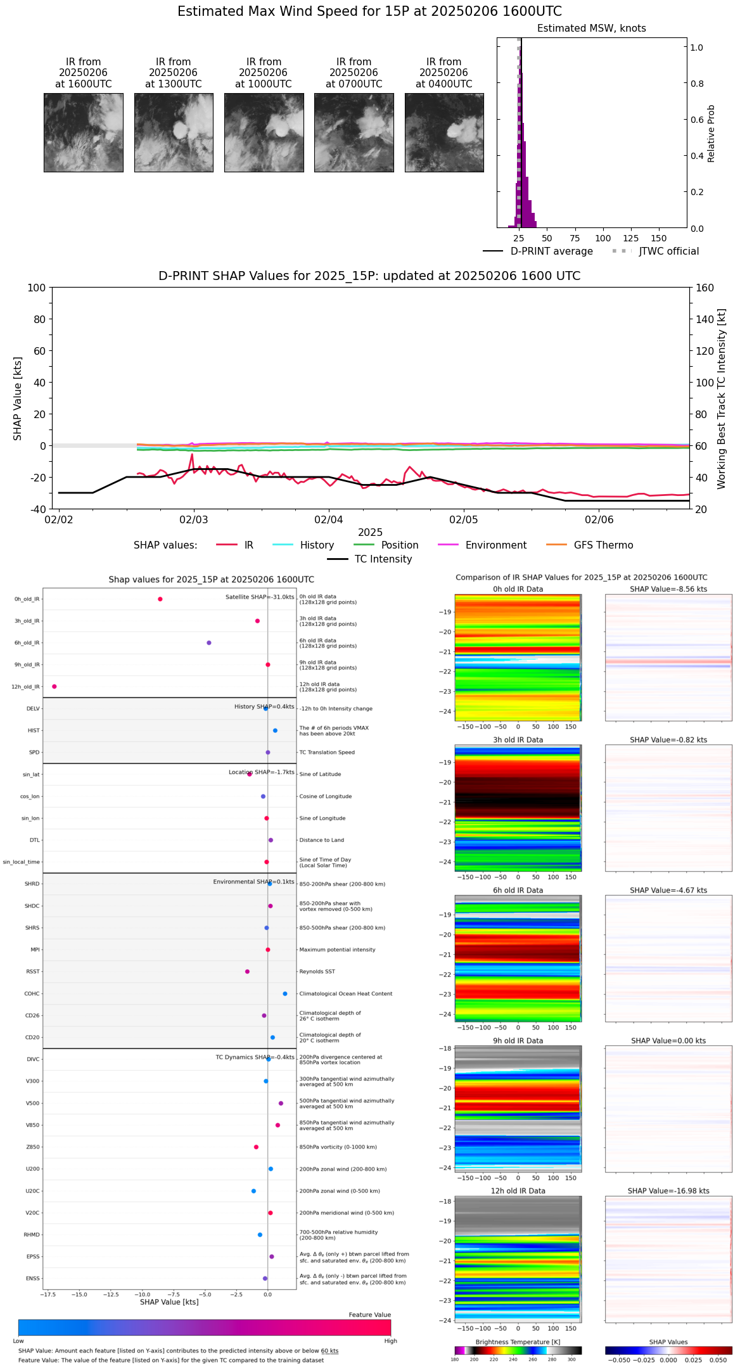Click the Brightness Temperature colorbar

coord(518,1350)
